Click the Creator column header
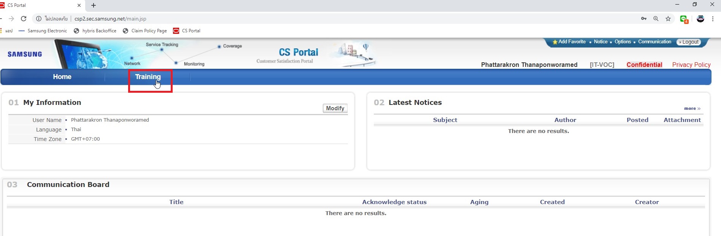The image size is (721, 236). pyautogui.click(x=647, y=202)
